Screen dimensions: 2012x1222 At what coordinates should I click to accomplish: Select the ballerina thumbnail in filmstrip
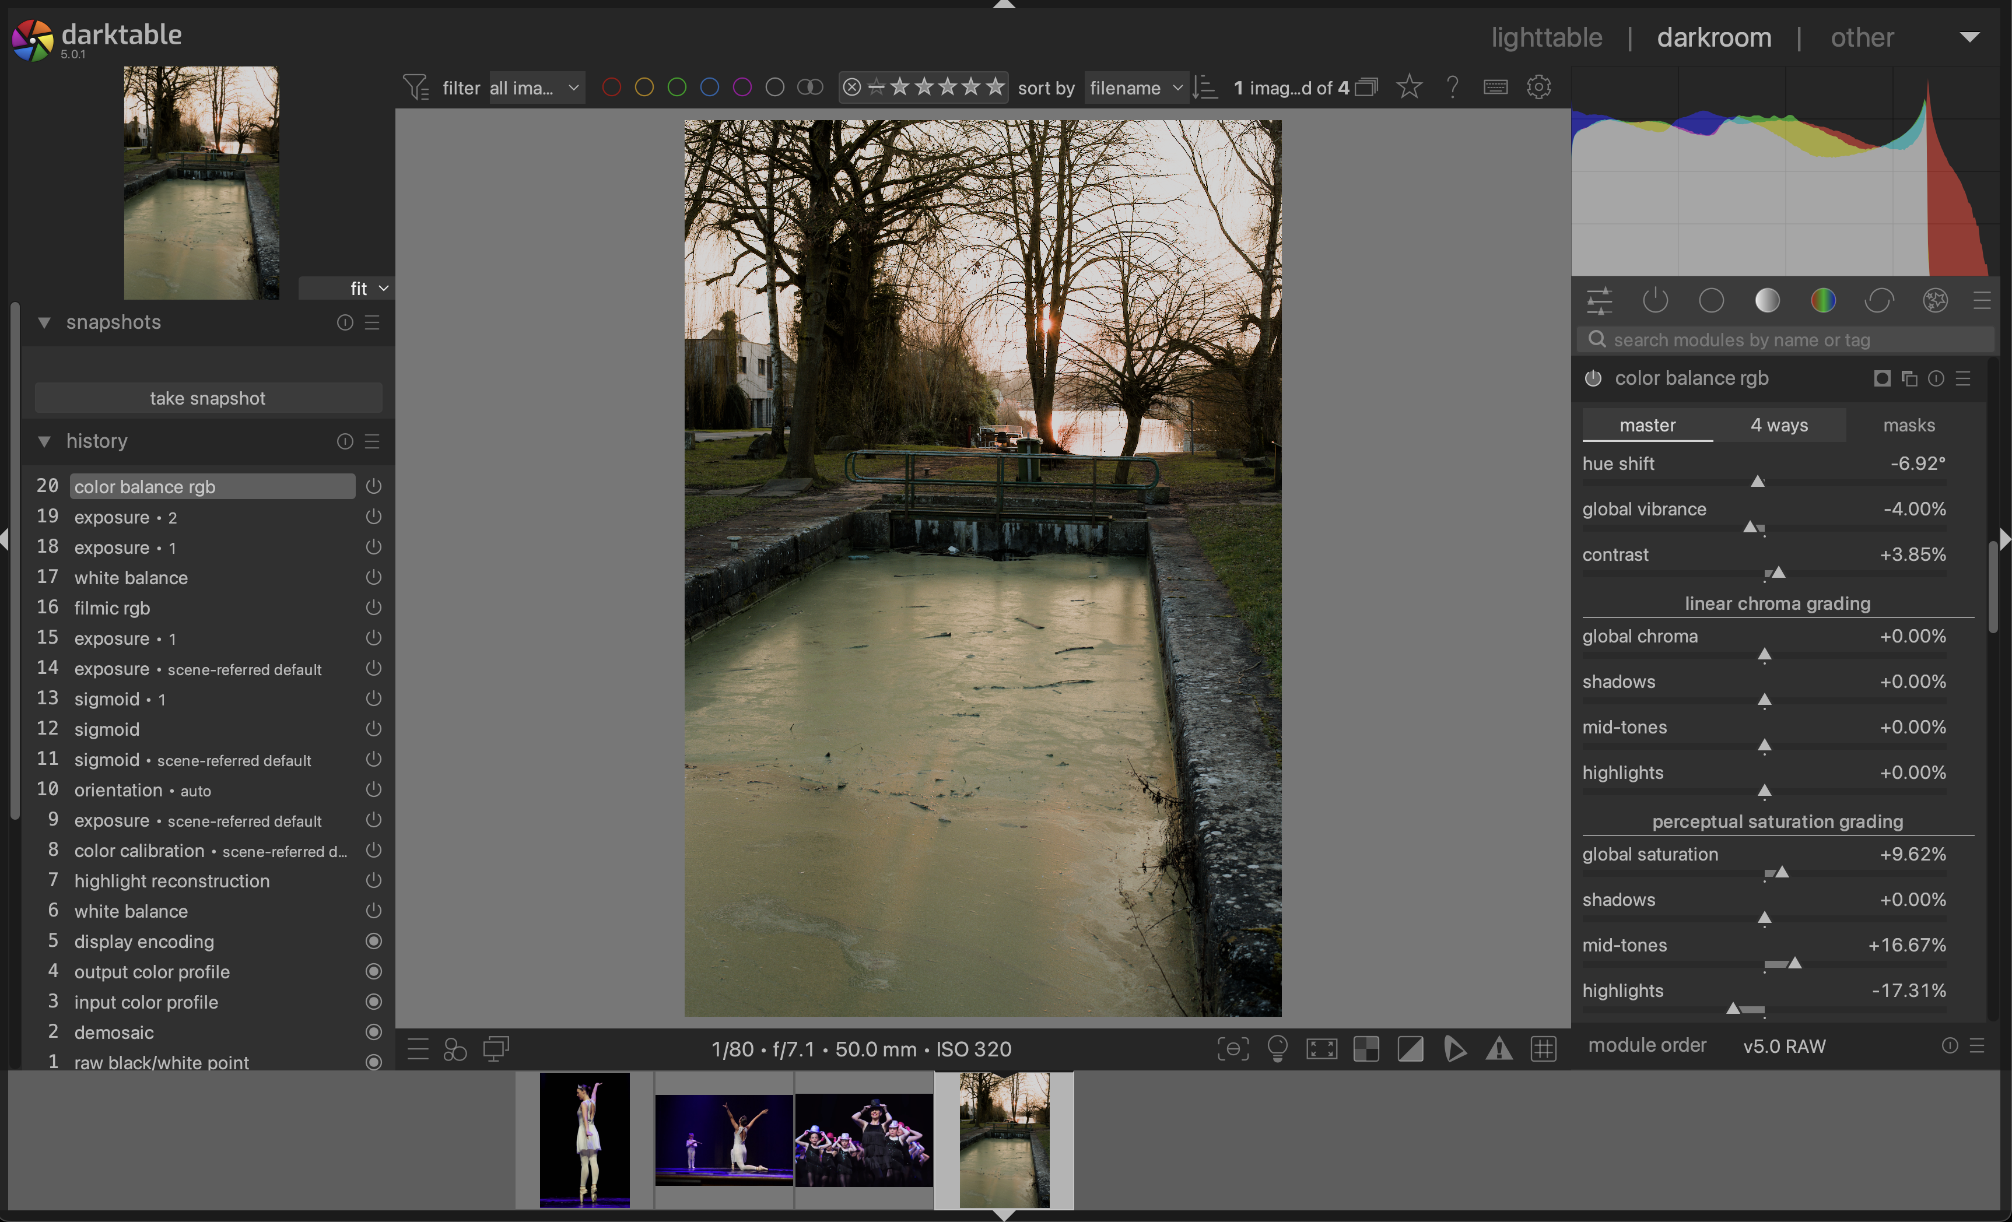click(x=585, y=1140)
